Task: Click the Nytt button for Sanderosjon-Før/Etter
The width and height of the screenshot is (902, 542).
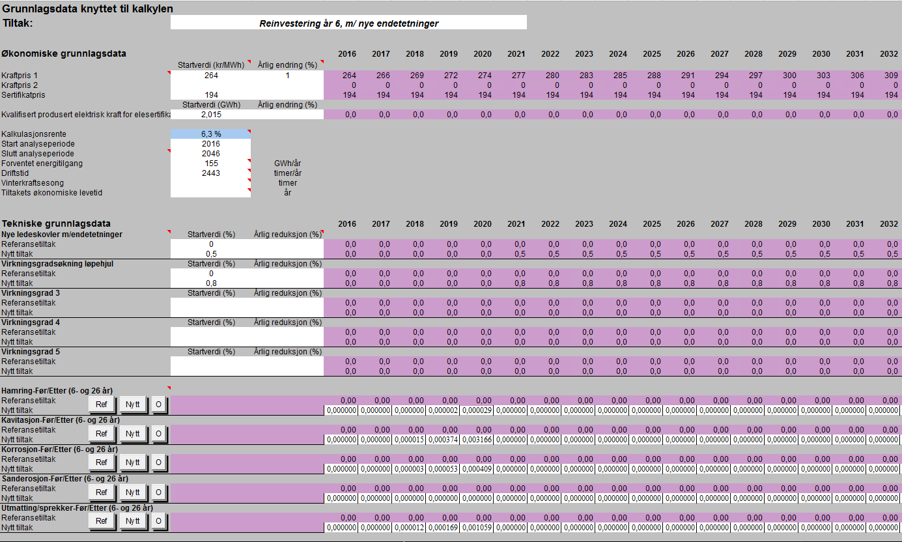Action: pos(133,492)
